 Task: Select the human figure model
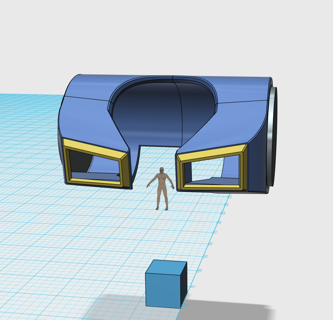[162, 189]
